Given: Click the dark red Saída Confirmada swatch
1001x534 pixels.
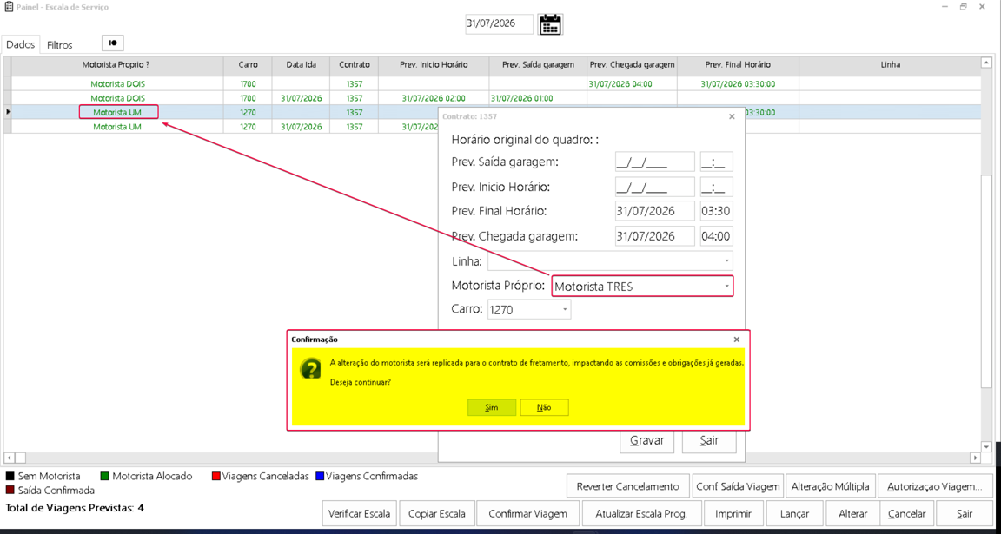Looking at the screenshot, I should click(x=10, y=490).
